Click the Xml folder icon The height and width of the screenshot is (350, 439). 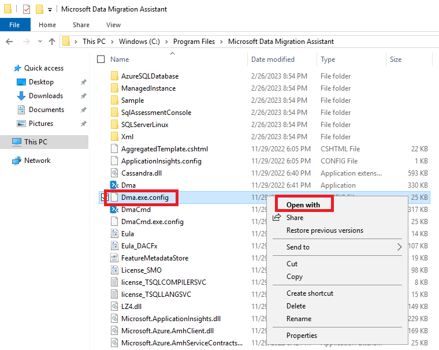click(114, 137)
